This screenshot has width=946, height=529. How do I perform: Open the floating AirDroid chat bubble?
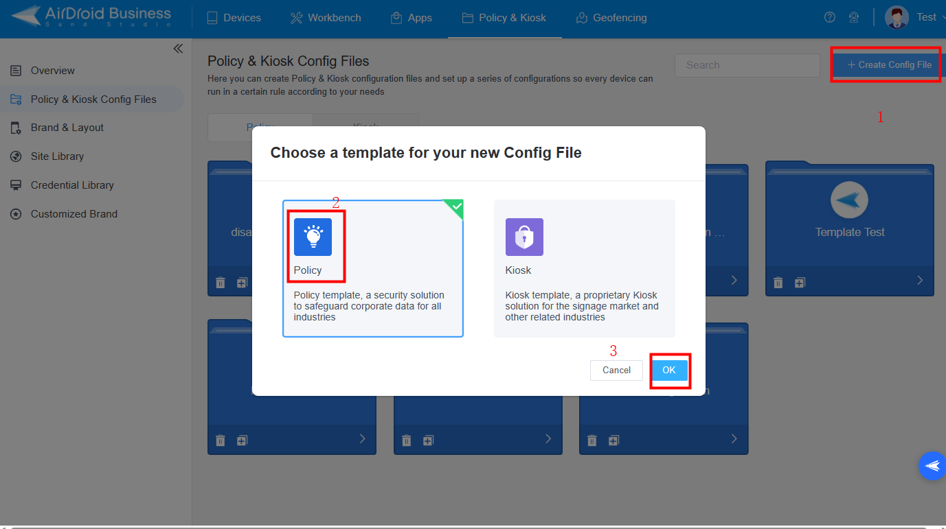932,466
